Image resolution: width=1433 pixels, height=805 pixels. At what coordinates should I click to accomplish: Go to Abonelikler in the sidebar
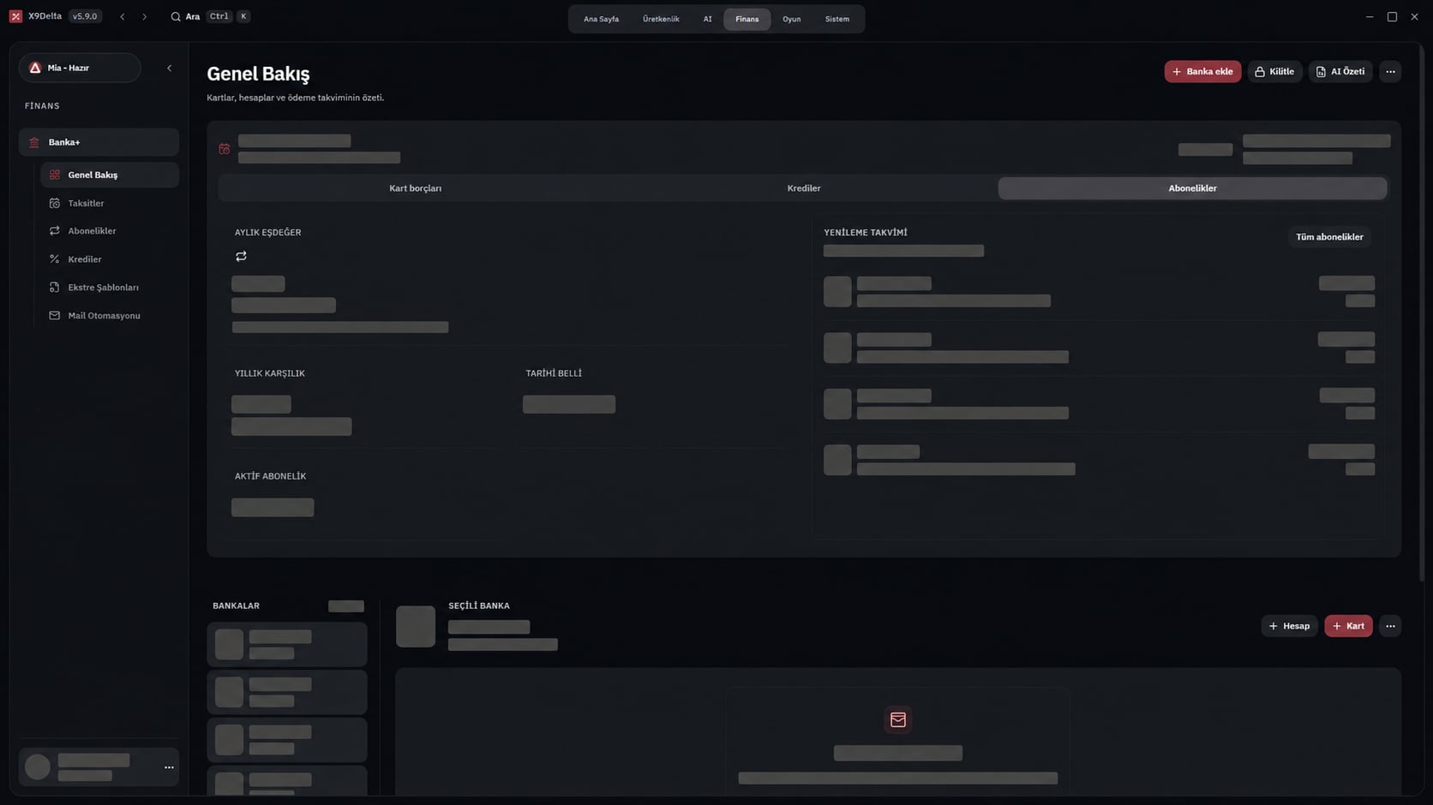[110, 231]
